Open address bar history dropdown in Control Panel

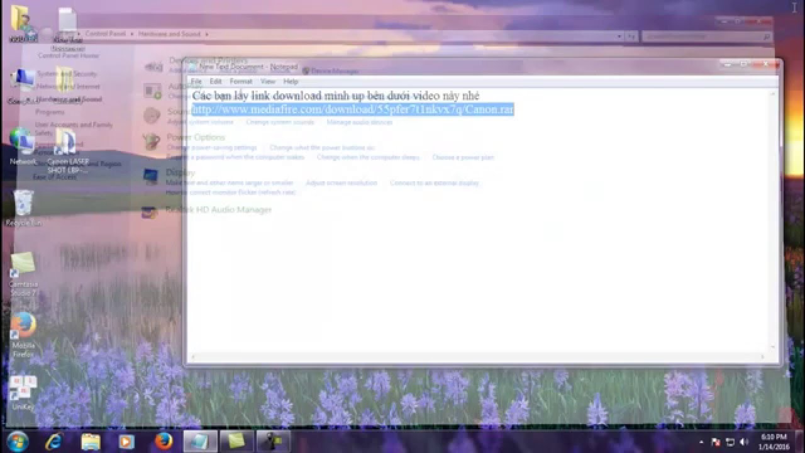tap(619, 36)
